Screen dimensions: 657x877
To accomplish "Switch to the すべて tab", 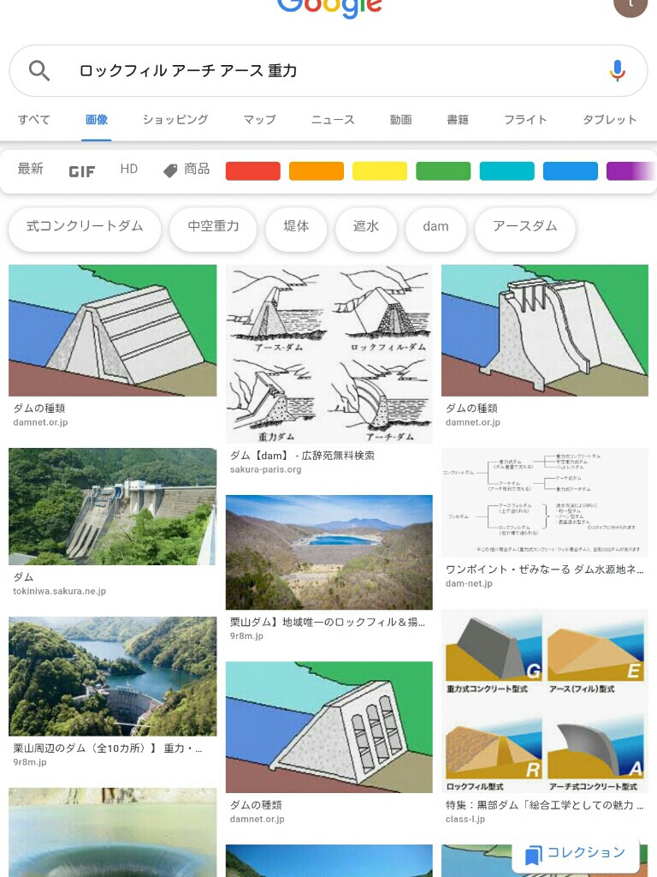I will coord(34,120).
